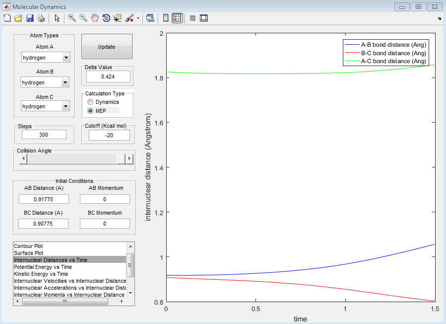Open the Atom C dropdown

66,106
